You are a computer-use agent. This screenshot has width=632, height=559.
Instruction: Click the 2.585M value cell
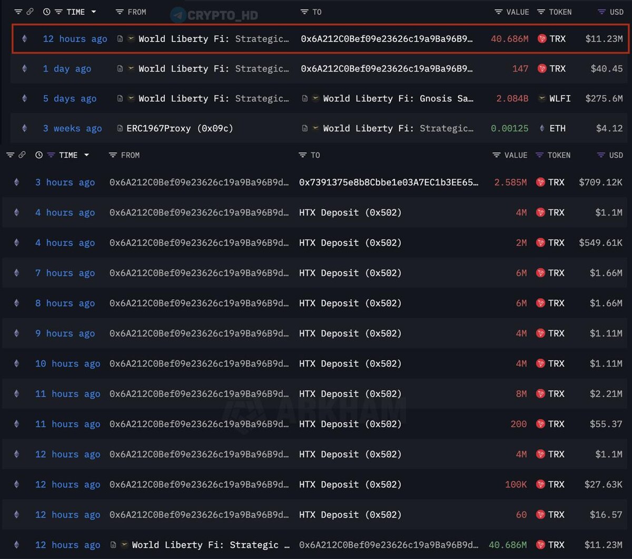click(x=510, y=182)
